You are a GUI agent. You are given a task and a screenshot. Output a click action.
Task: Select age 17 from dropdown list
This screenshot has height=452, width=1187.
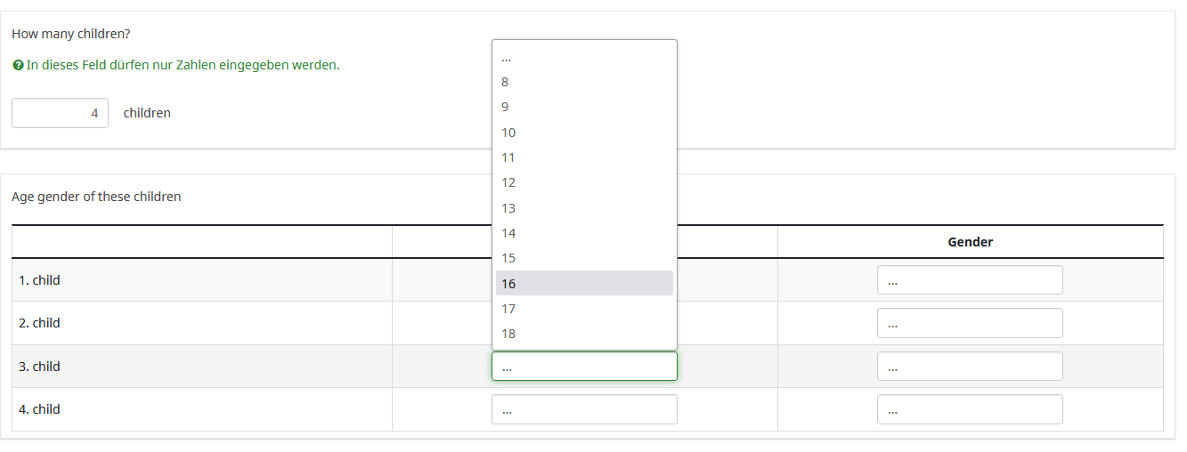coord(584,309)
